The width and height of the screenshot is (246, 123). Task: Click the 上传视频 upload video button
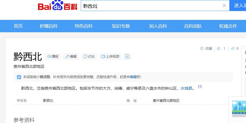coord(110,57)
